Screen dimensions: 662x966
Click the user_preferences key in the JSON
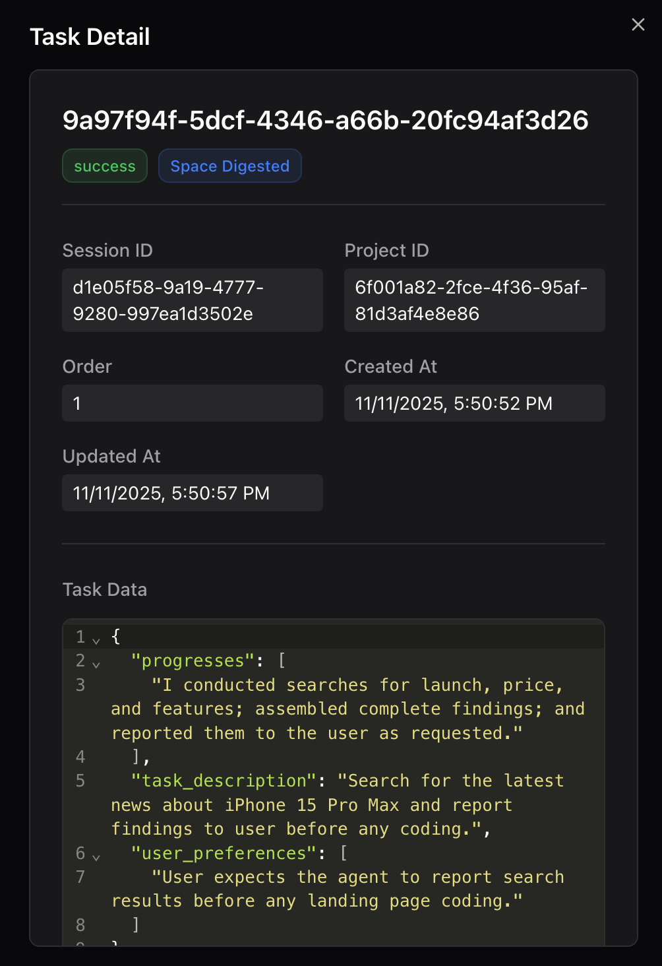(x=222, y=853)
